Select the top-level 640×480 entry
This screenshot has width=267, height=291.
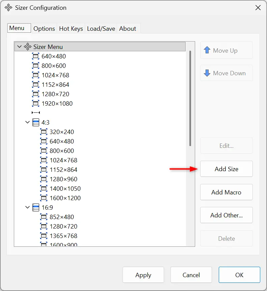coord(54,56)
